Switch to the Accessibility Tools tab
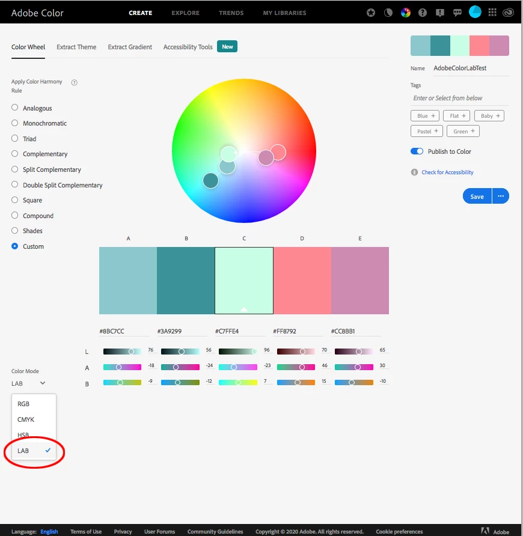This screenshot has height=536, width=523. click(188, 47)
